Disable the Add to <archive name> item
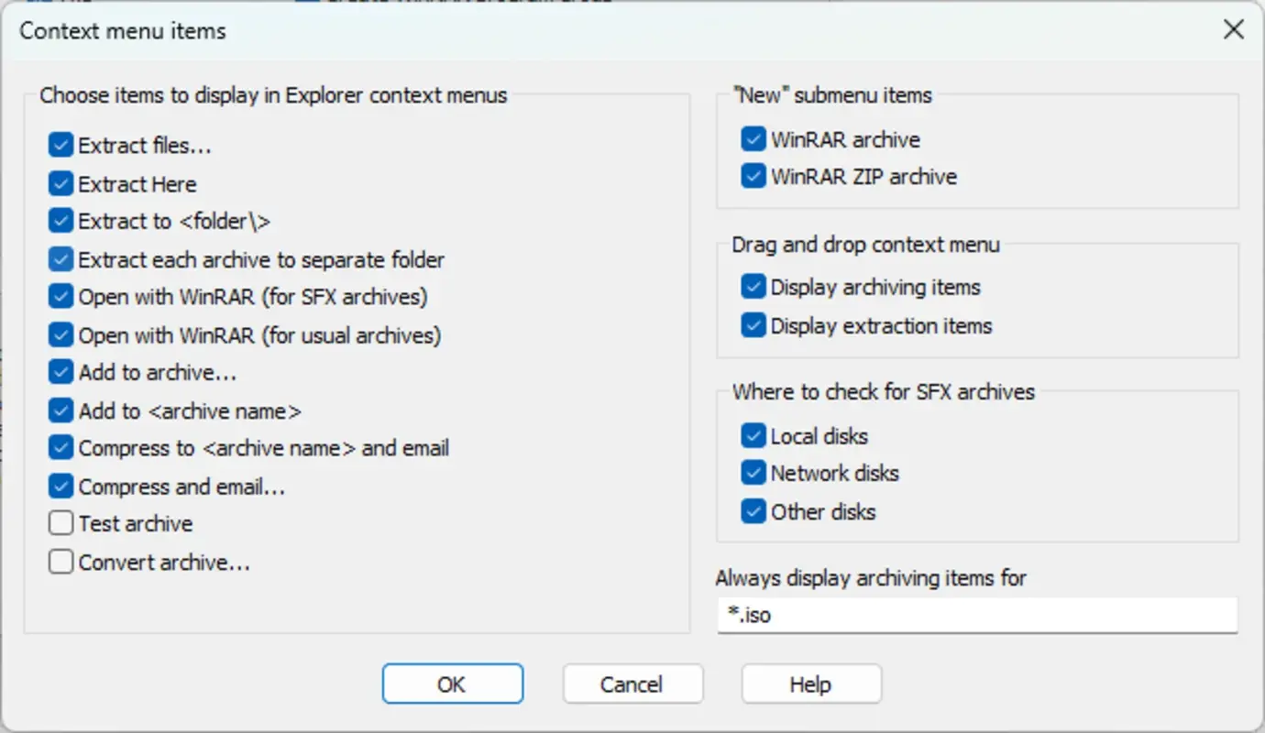 click(60, 410)
